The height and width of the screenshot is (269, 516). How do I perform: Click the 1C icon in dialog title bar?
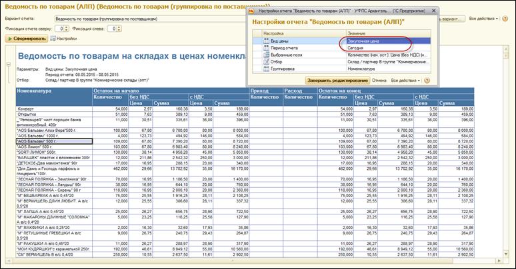coord(251,11)
